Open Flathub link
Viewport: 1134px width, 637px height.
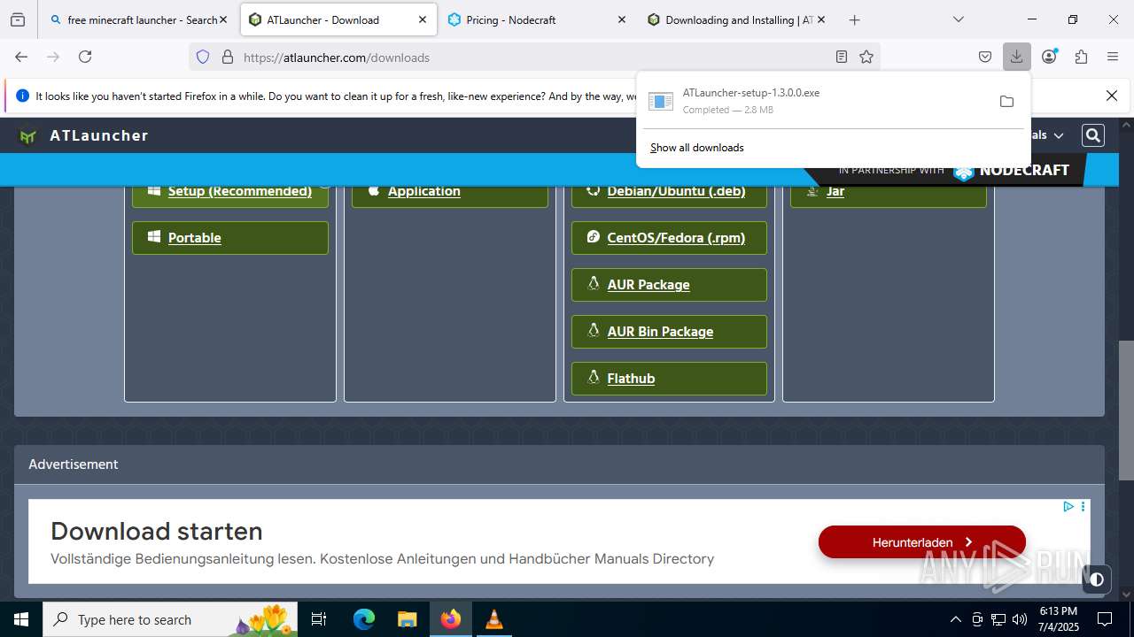pos(669,378)
